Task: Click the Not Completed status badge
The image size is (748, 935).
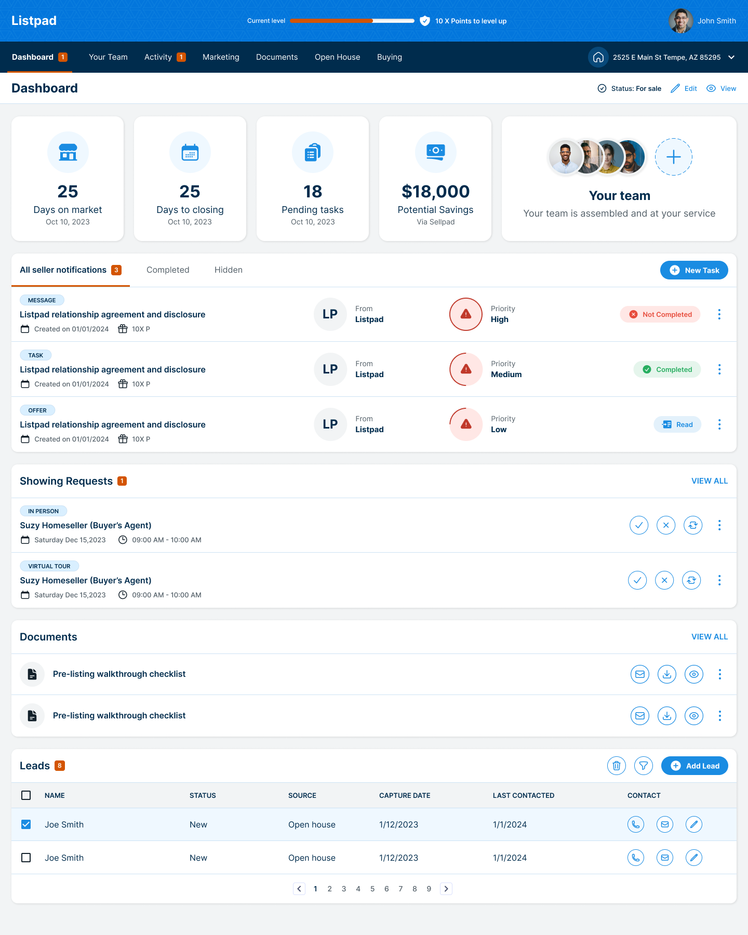Action: click(660, 314)
